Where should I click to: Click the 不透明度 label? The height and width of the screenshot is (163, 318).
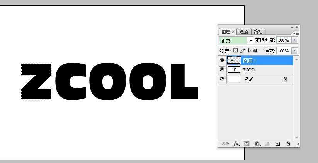point(265,40)
